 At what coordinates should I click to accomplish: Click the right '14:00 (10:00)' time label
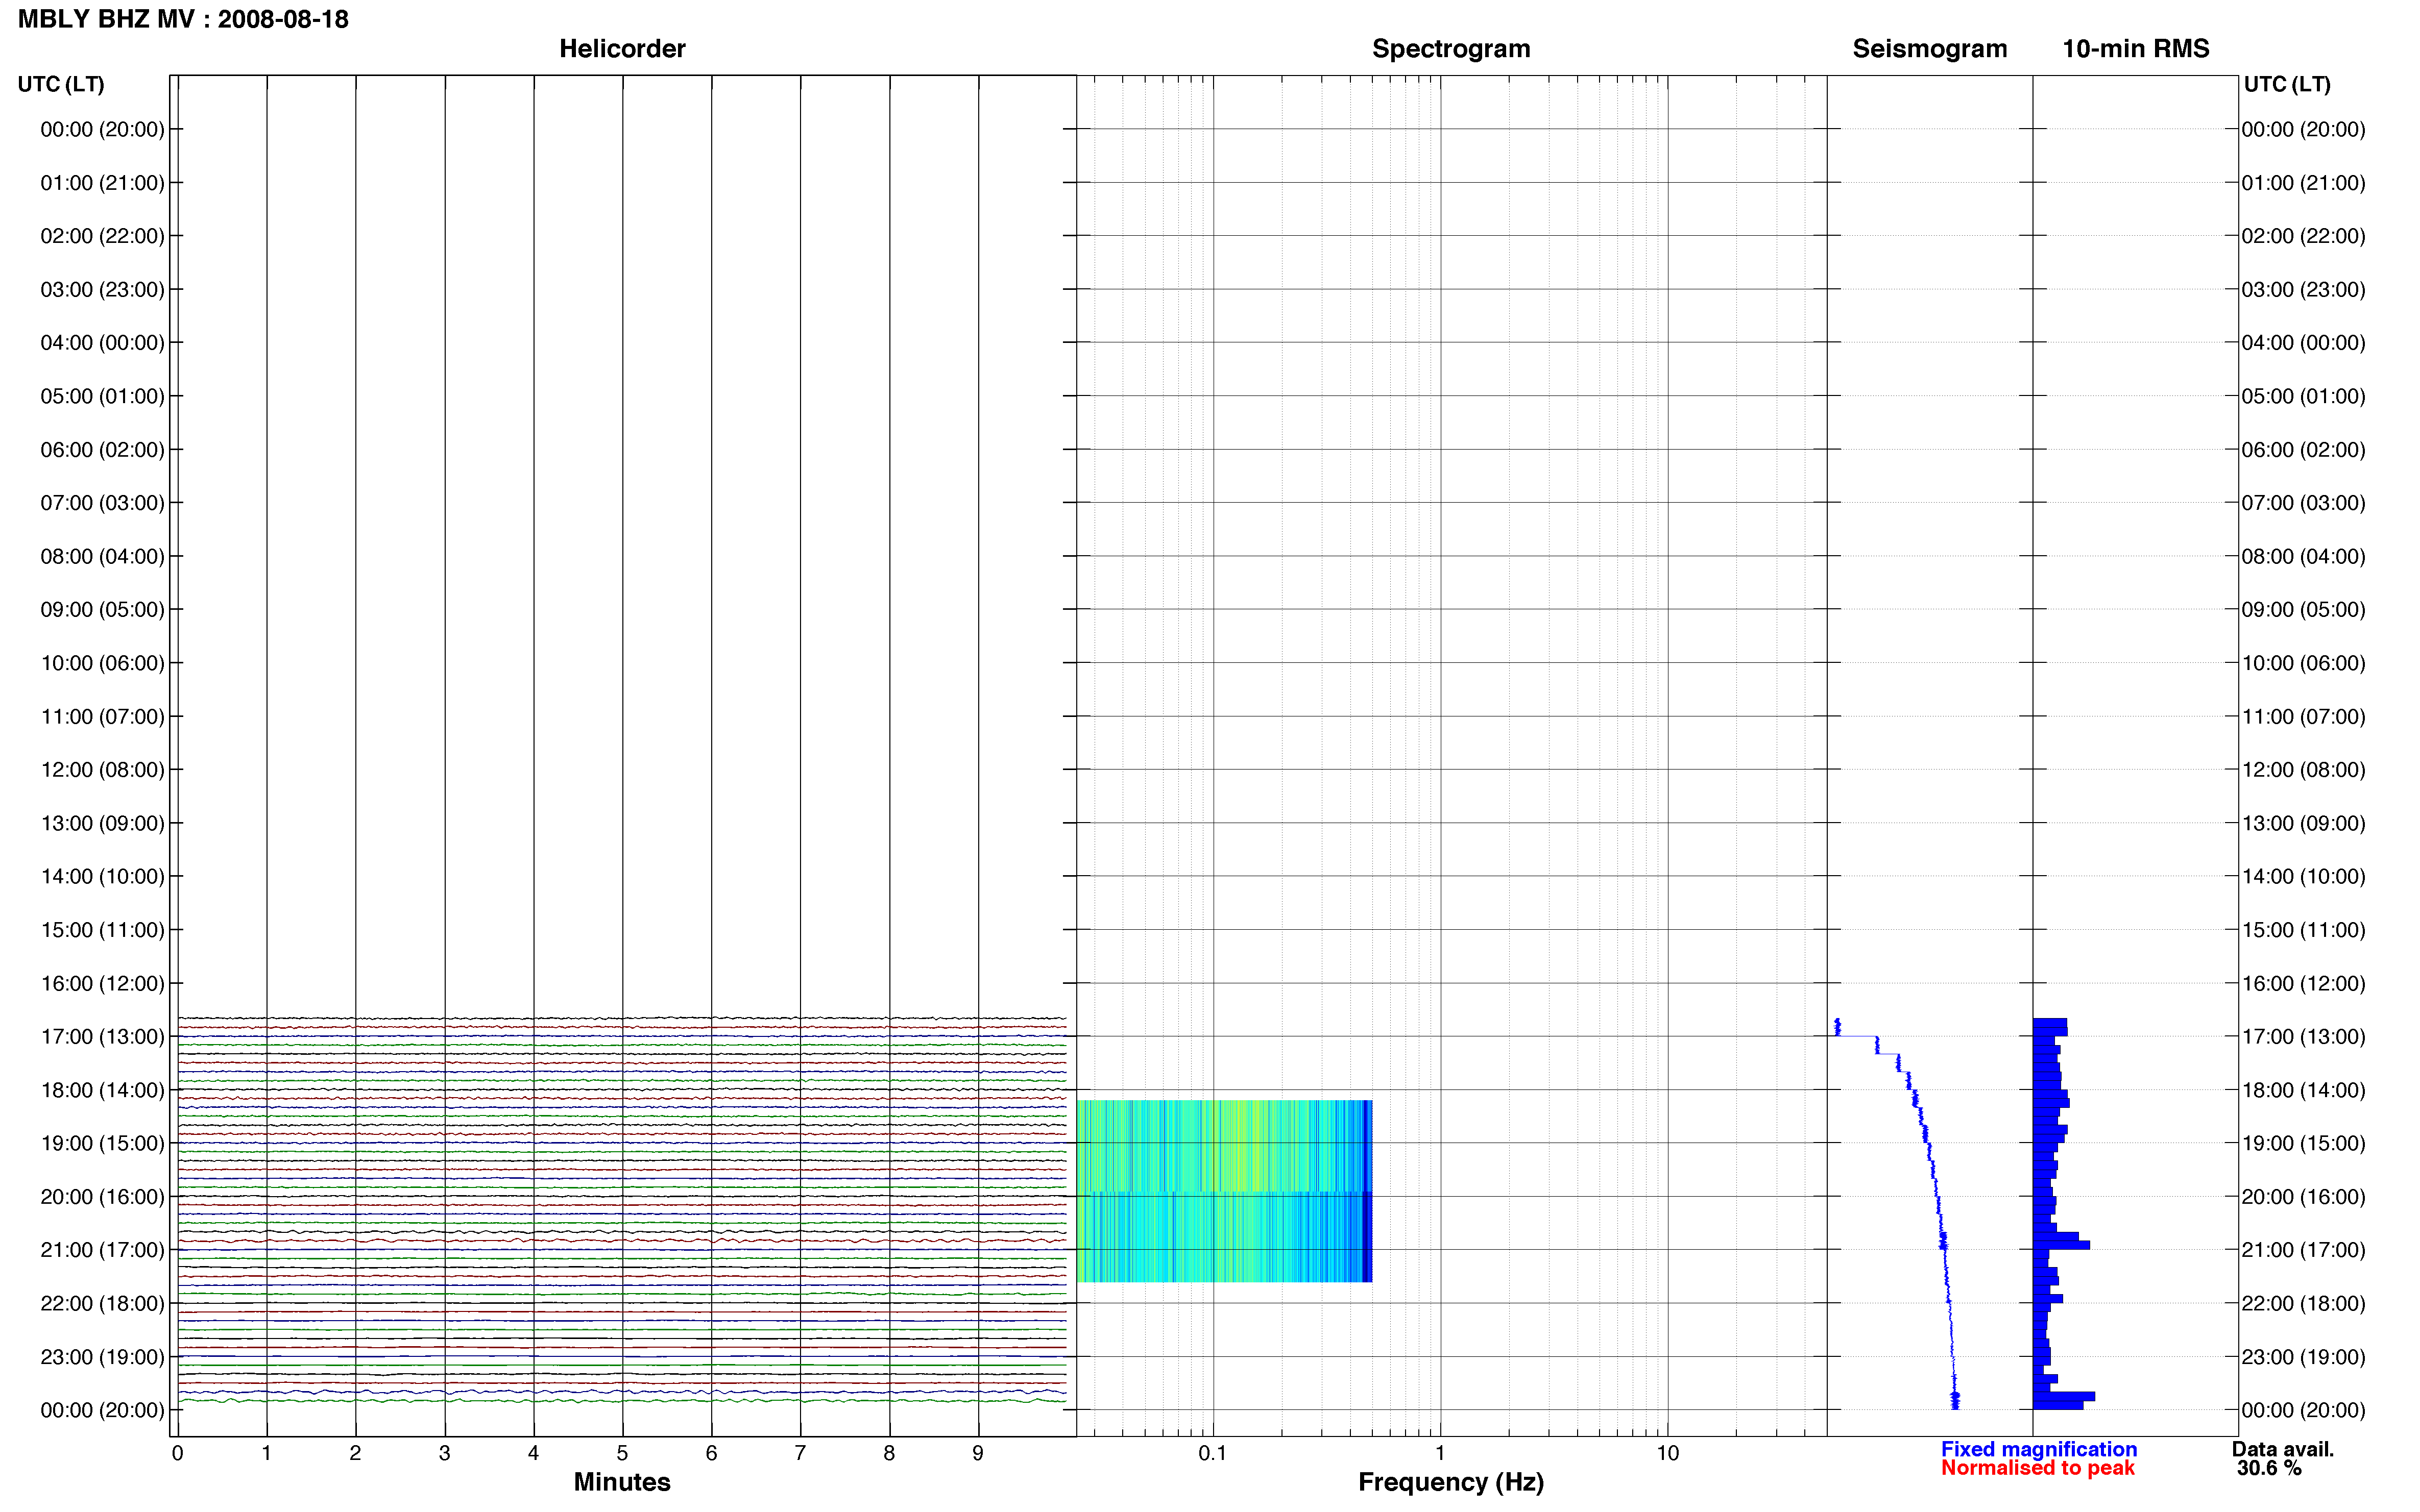point(2303,876)
